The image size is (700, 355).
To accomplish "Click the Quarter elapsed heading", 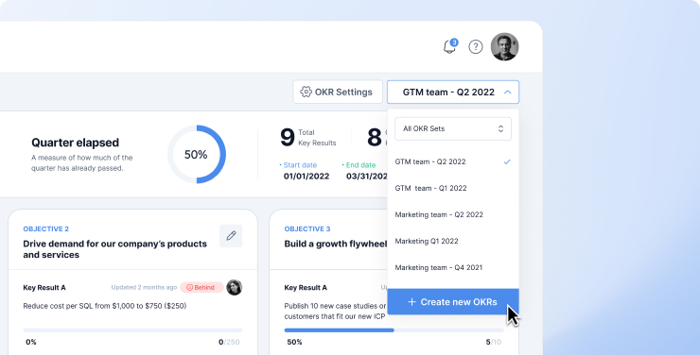I will [75, 143].
